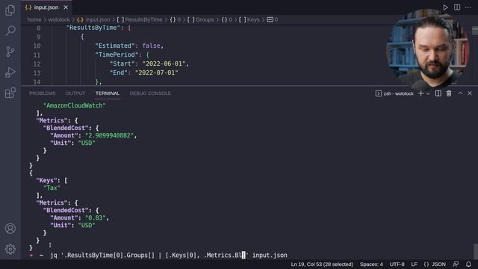This screenshot has width=478, height=269.
Task: Change end of line via 'LF'
Action: 414,264
